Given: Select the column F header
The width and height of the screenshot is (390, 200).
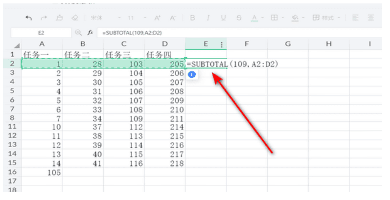Looking at the screenshot, I should coord(247,44).
